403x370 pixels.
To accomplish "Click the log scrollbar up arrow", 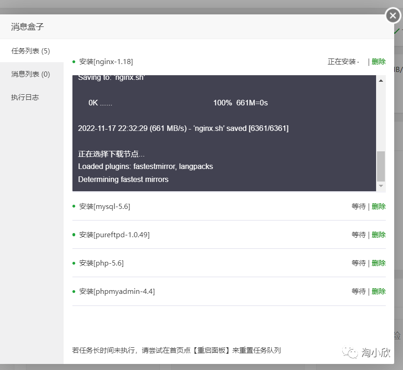I will click(381, 81).
